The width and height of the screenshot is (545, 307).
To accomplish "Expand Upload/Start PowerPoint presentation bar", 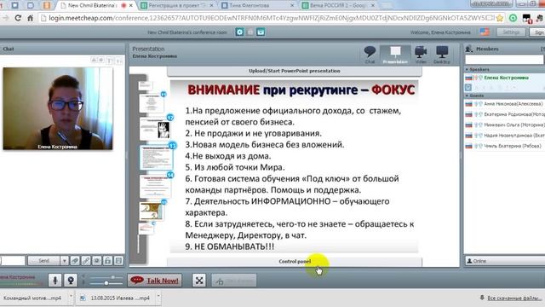I will [x=295, y=71].
